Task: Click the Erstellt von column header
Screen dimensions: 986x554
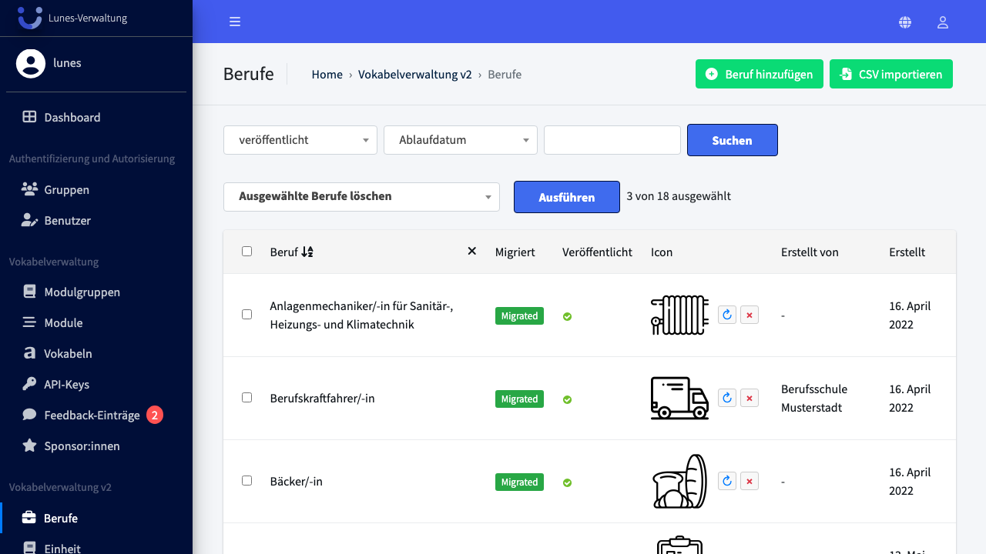Action: pyautogui.click(x=810, y=252)
